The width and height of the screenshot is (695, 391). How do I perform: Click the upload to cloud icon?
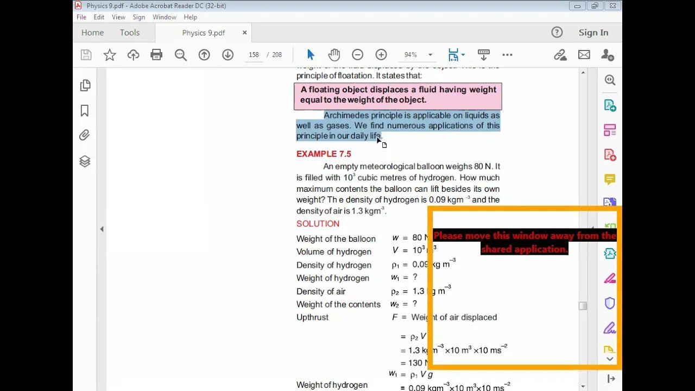[x=133, y=55]
